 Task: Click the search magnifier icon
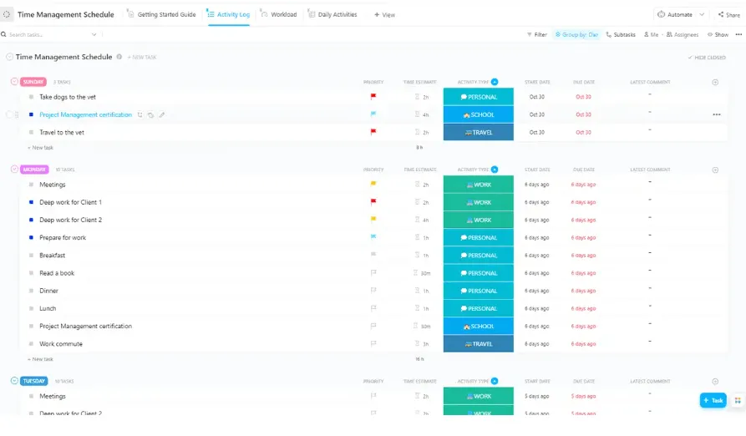[4, 34]
